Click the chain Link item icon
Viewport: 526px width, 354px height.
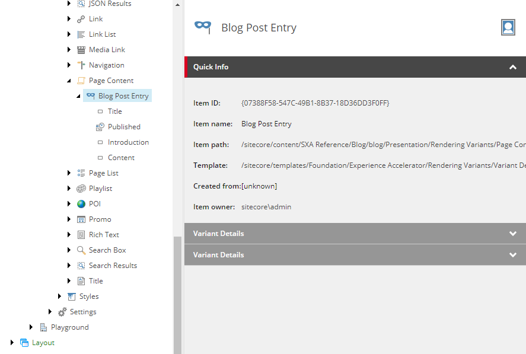pyautogui.click(x=81, y=19)
